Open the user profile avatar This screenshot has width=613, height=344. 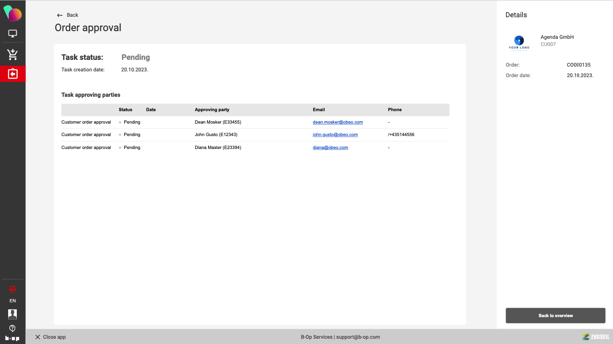click(12, 314)
